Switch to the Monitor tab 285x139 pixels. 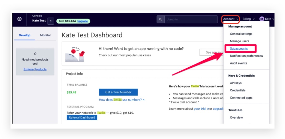coord(45,35)
